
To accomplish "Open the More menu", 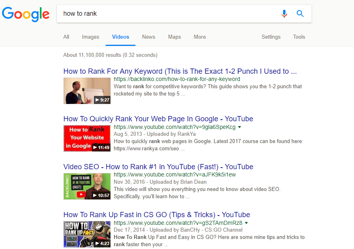I will tap(200, 37).
